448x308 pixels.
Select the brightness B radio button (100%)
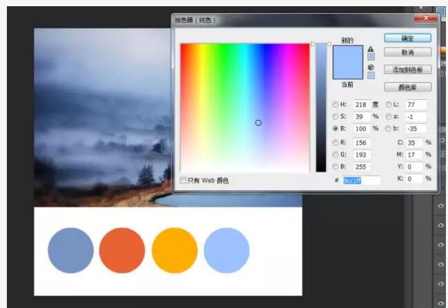(x=335, y=128)
